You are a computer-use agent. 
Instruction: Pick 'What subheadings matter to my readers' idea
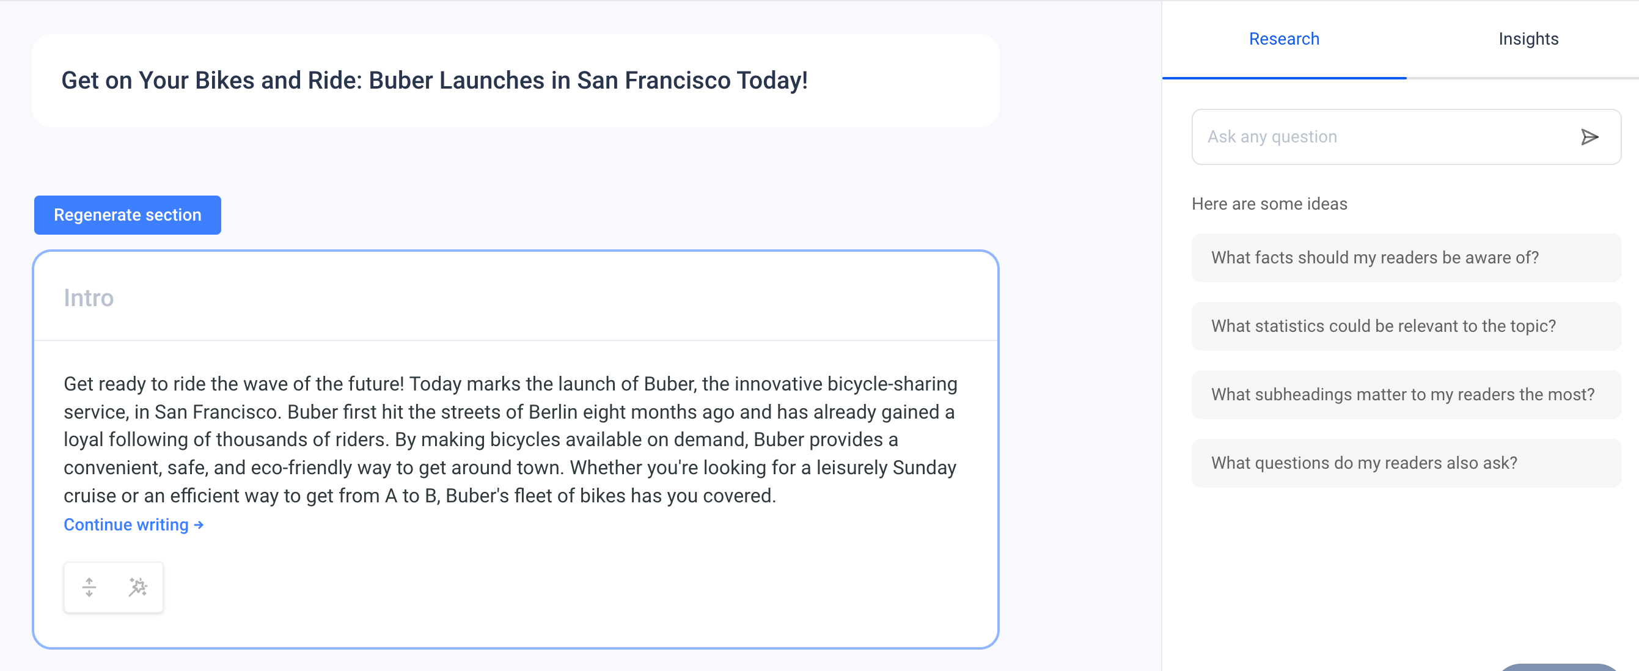(1406, 394)
